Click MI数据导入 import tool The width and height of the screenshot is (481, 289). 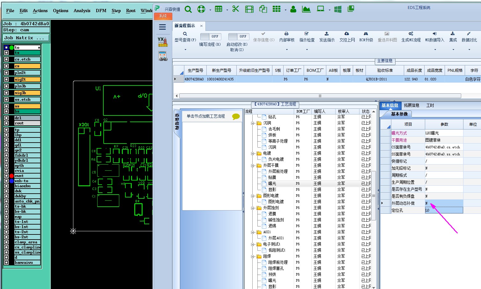tap(435, 37)
